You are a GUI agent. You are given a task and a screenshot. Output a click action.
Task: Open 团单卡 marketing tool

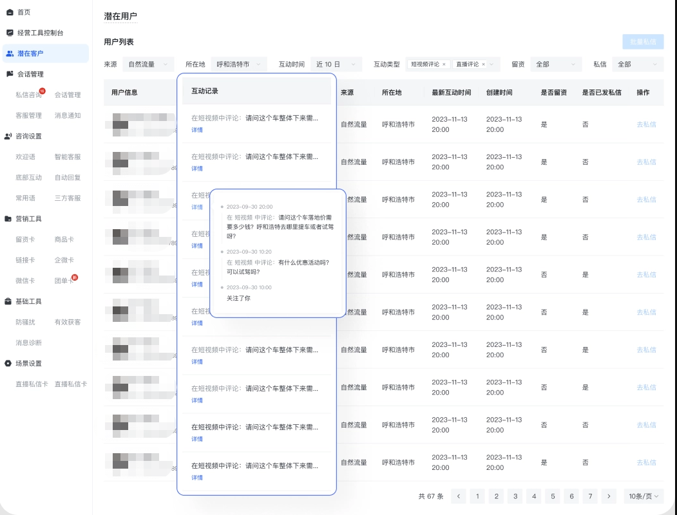64,281
